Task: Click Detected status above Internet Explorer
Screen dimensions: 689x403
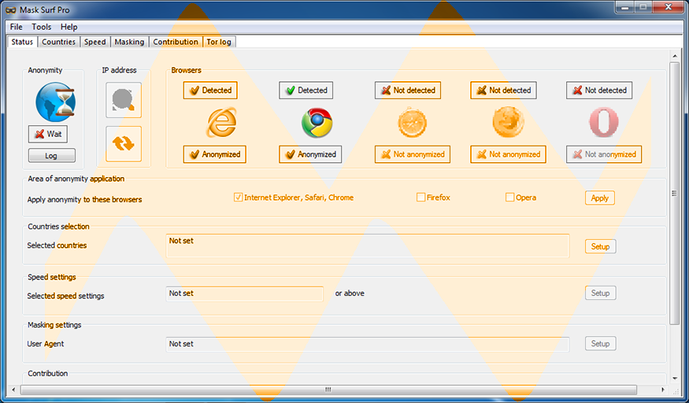Action: tap(210, 90)
